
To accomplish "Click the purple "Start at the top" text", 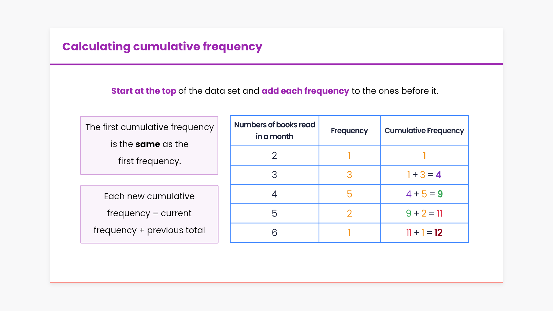I will pos(144,91).
